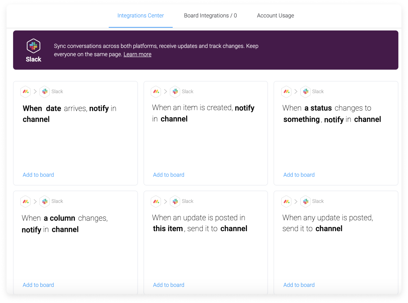Follow the Learn more link
The width and height of the screenshot is (408, 303).
coord(137,54)
